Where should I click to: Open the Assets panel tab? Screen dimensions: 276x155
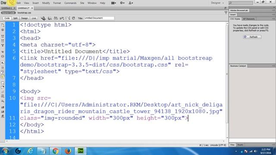click(x=240, y=145)
